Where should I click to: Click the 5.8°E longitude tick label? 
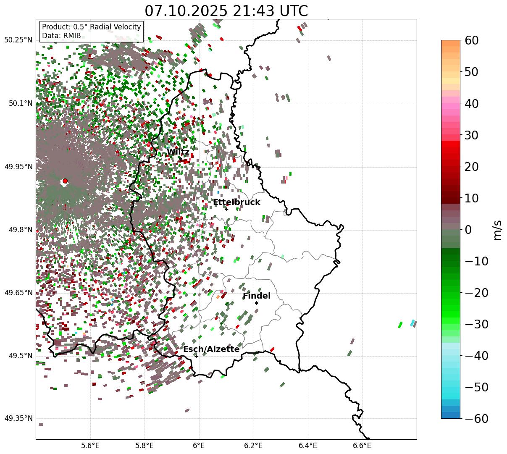tap(144, 446)
